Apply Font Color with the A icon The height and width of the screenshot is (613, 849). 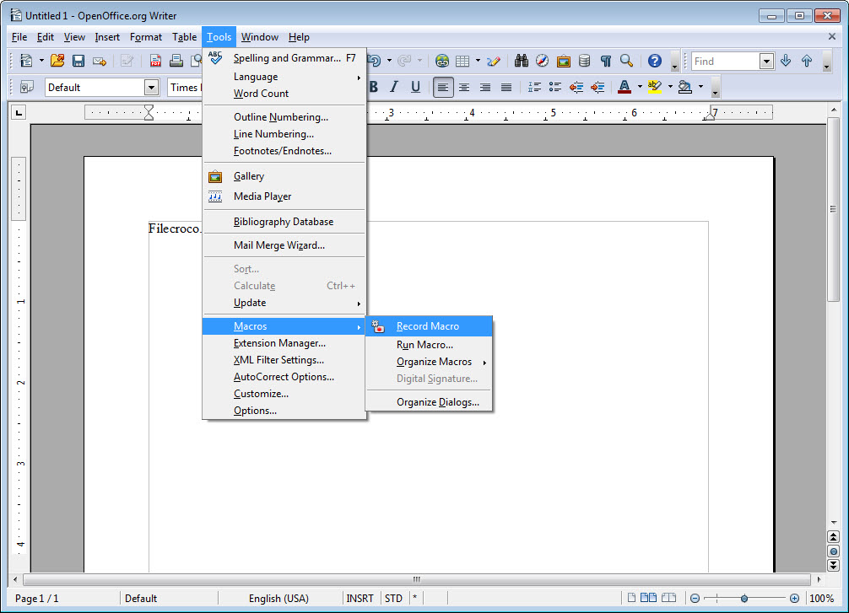pos(625,87)
